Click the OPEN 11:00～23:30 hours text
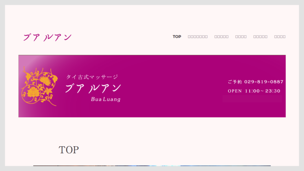The width and height of the screenshot is (304, 171). point(254,91)
